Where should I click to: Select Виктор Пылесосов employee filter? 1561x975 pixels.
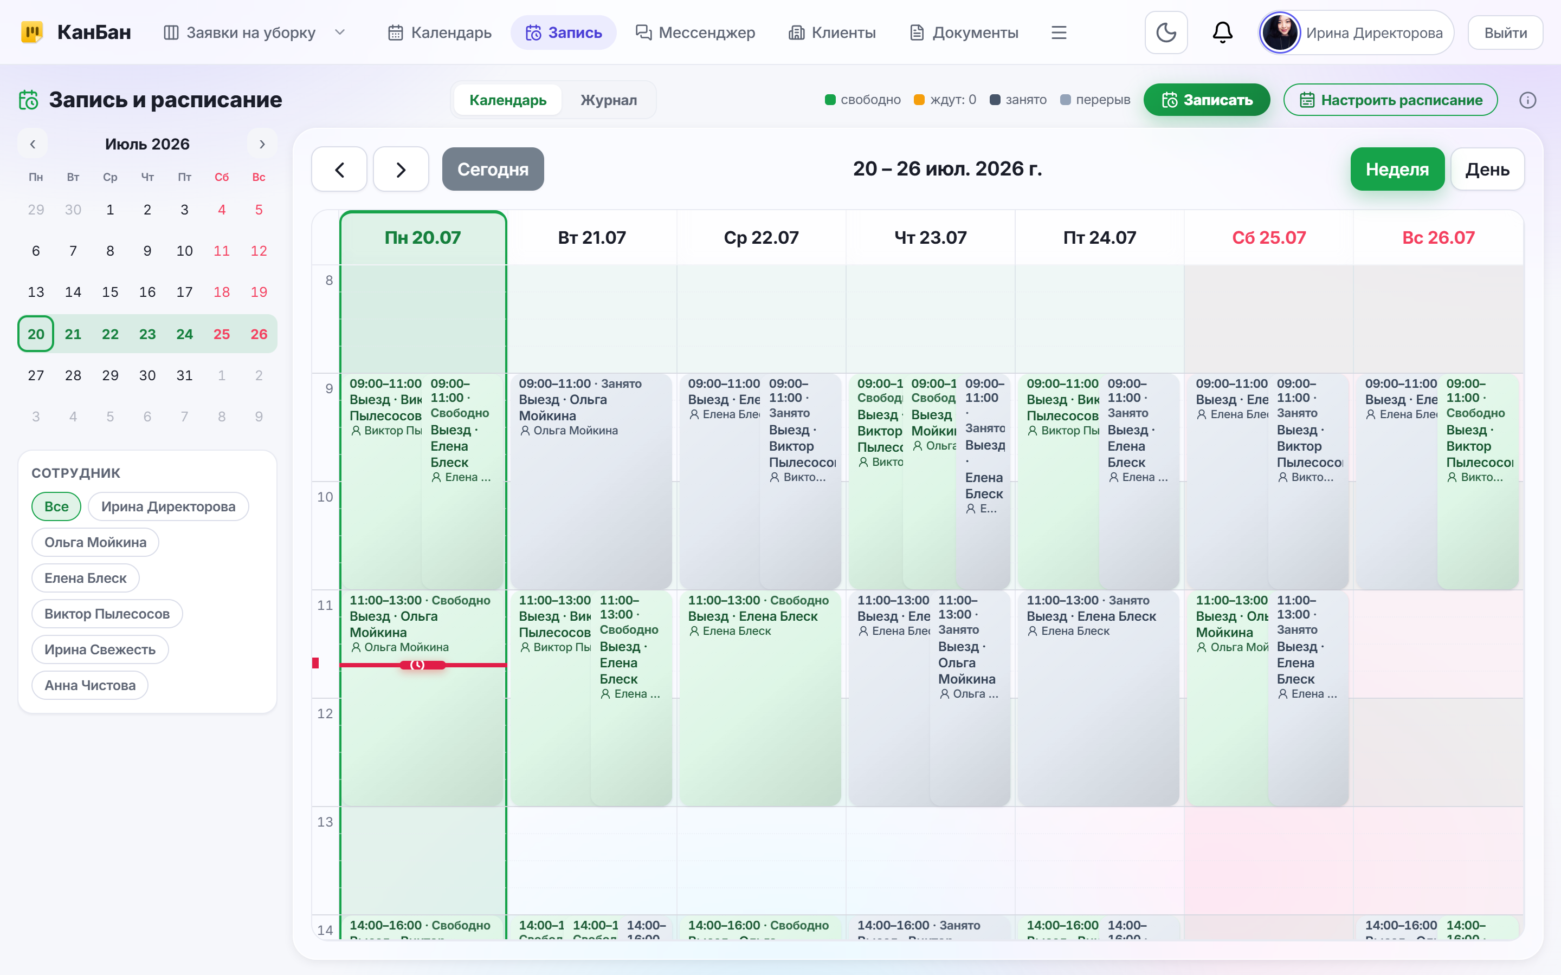click(x=107, y=614)
